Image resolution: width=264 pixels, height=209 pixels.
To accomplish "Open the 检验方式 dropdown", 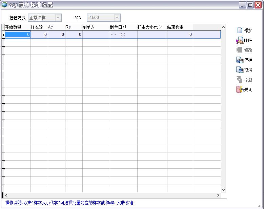I will pyautogui.click(x=58, y=18).
